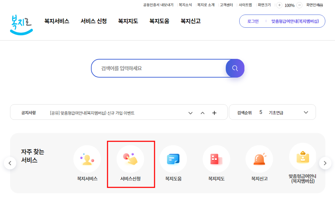Increase screen size with plus button

click(279, 5)
